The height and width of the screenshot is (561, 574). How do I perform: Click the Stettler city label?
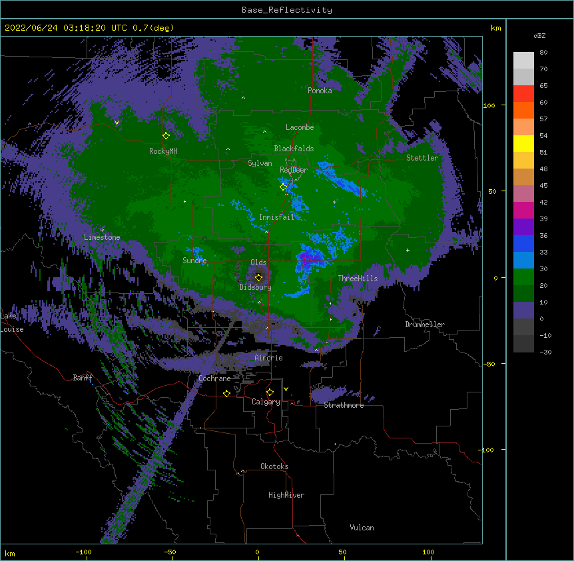(422, 158)
